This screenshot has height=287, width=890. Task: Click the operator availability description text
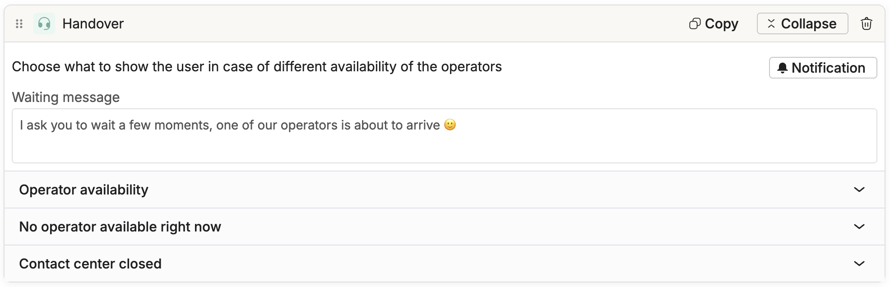point(257,67)
